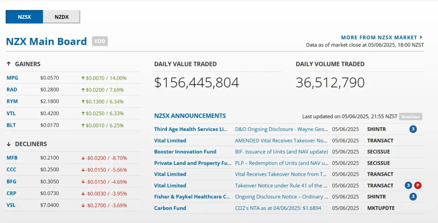Click the blue 3 badge on Vital Takeover Notice row
438x223 pixels.
409,185
